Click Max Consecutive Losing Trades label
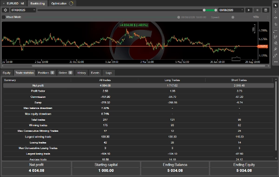The image size is (279, 177). click(x=38, y=148)
